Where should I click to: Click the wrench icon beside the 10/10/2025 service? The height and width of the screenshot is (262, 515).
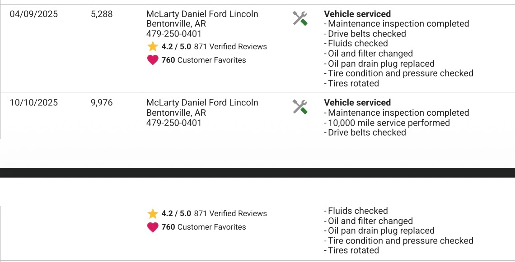300,107
